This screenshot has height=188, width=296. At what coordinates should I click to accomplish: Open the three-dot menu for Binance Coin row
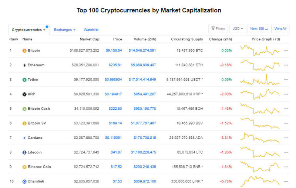[x=286, y=167]
